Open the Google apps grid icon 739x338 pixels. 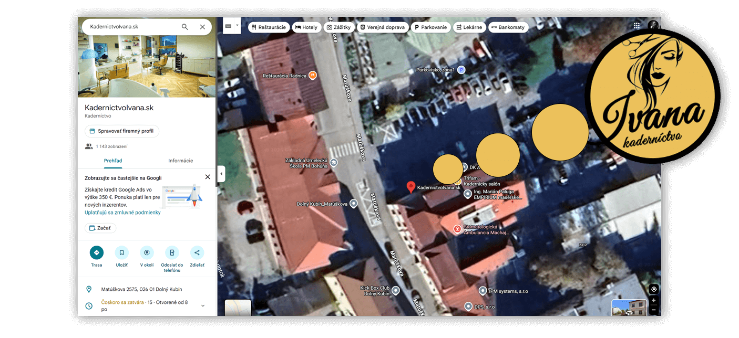(x=637, y=26)
